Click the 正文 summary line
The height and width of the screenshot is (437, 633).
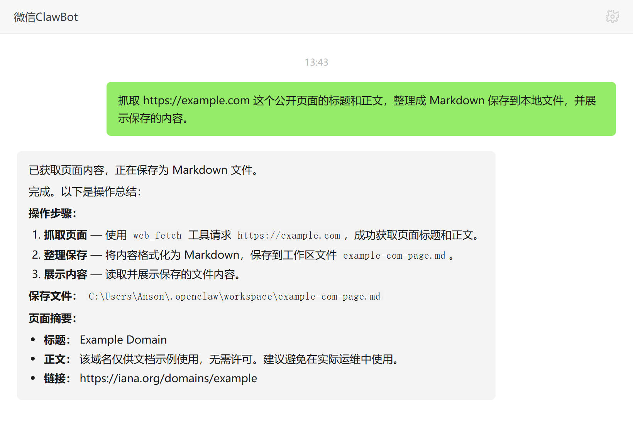pyautogui.click(x=221, y=359)
